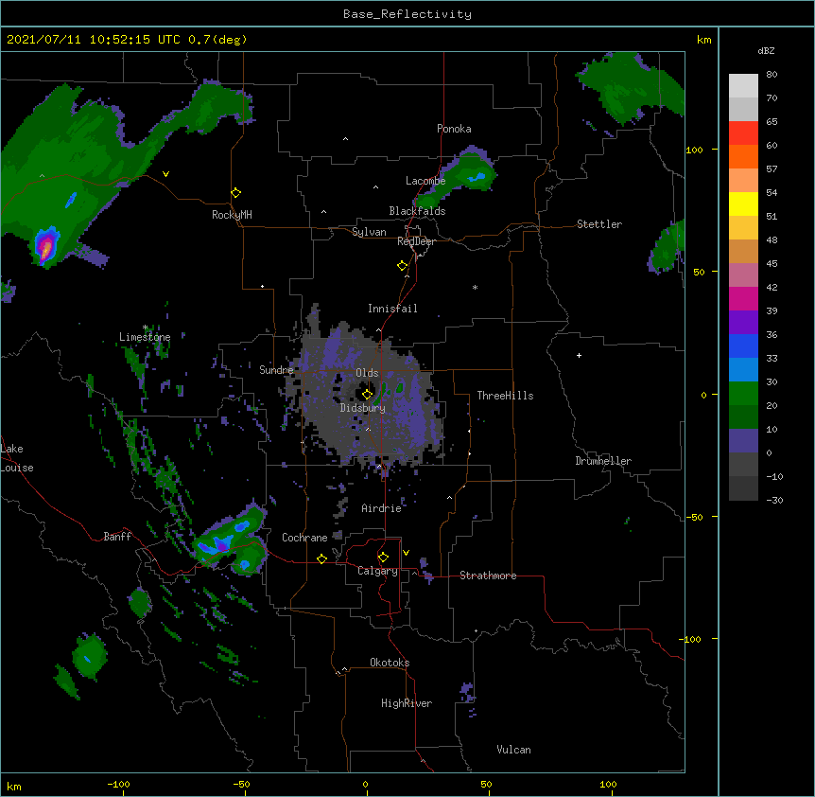The height and width of the screenshot is (797, 815).
Task: Click the yellow diamond marker south of RedDeer
Action: (x=403, y=266)
